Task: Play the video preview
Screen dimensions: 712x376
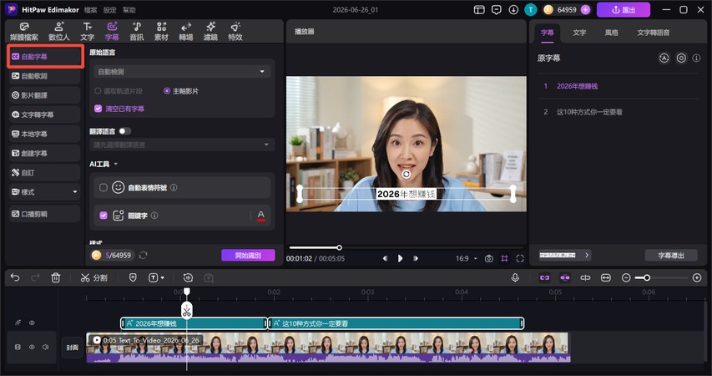Action: tap(400, 258)
